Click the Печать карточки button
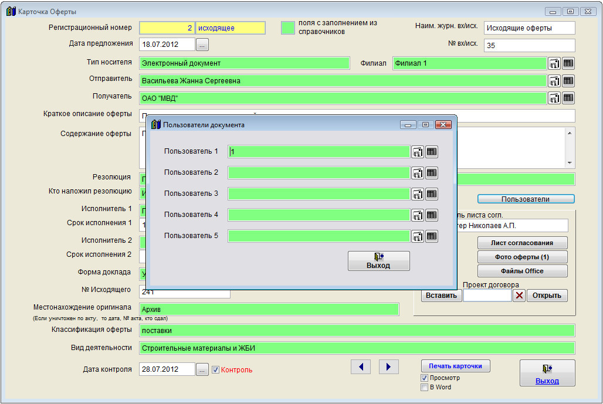This screenshot has height=404, width=603. pos(455,366)
